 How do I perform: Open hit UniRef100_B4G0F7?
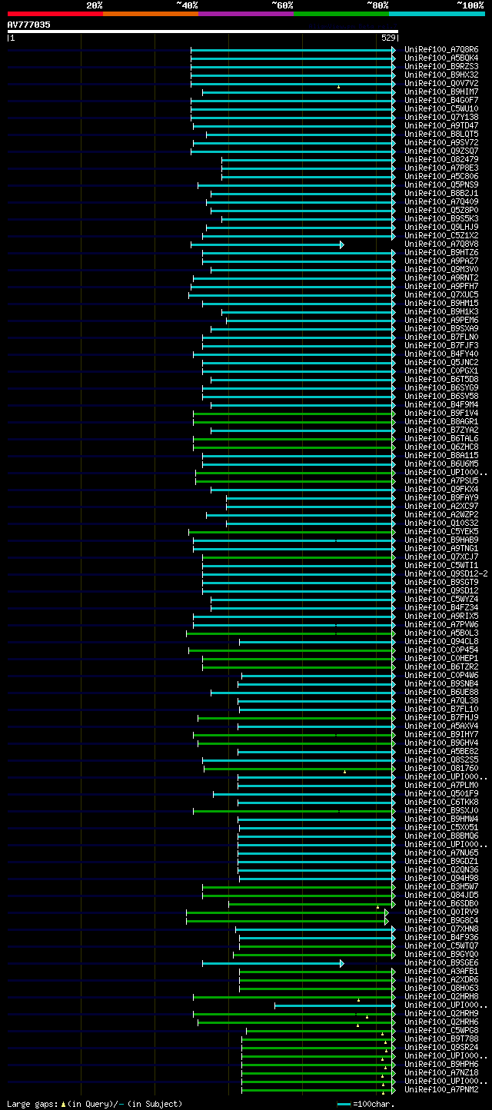[x=441, y=101]
